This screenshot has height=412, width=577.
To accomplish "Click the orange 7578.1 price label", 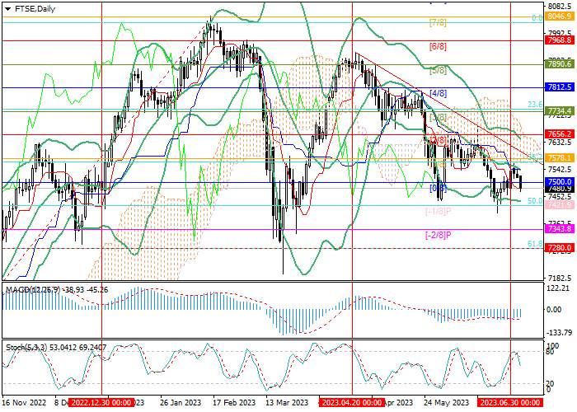I will (560, 158).
